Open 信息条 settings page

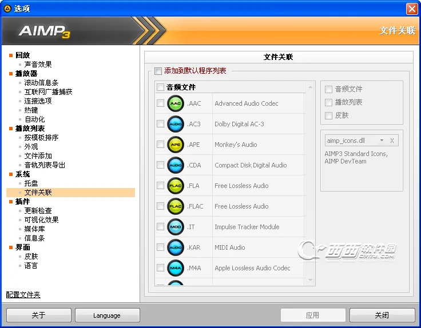click(x=35, y=238)
